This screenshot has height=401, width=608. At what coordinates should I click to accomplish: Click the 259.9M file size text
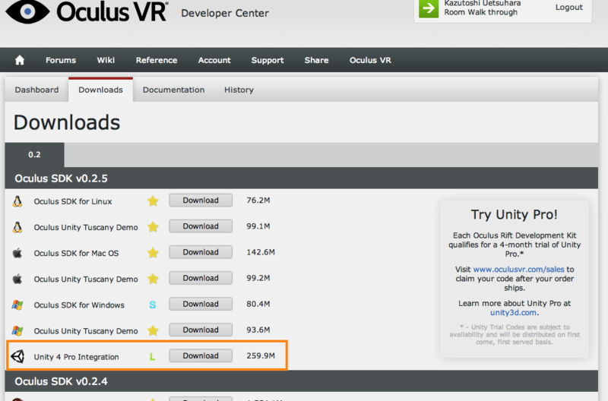[x=261, y=355]
